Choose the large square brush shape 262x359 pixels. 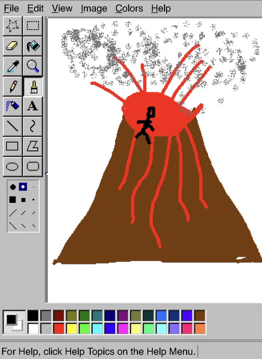pyautogui.click(x=13, y=200)
